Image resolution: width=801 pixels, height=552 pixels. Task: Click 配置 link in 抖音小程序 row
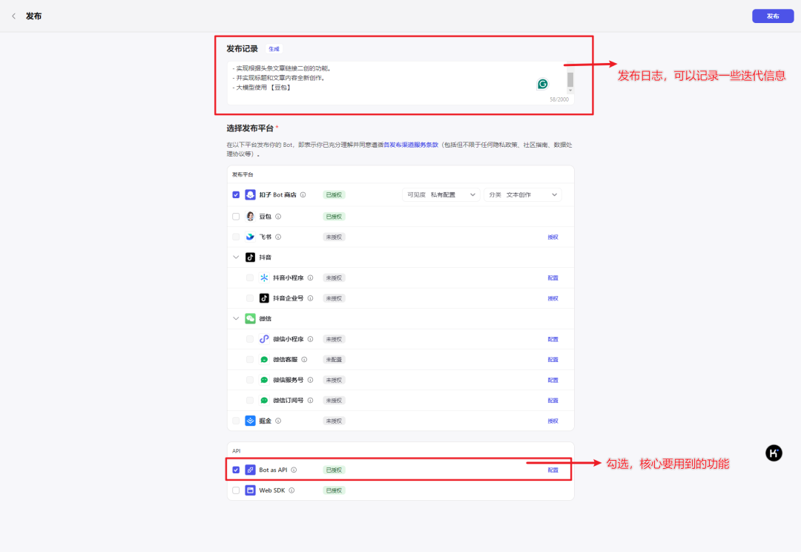pos(553,278)
